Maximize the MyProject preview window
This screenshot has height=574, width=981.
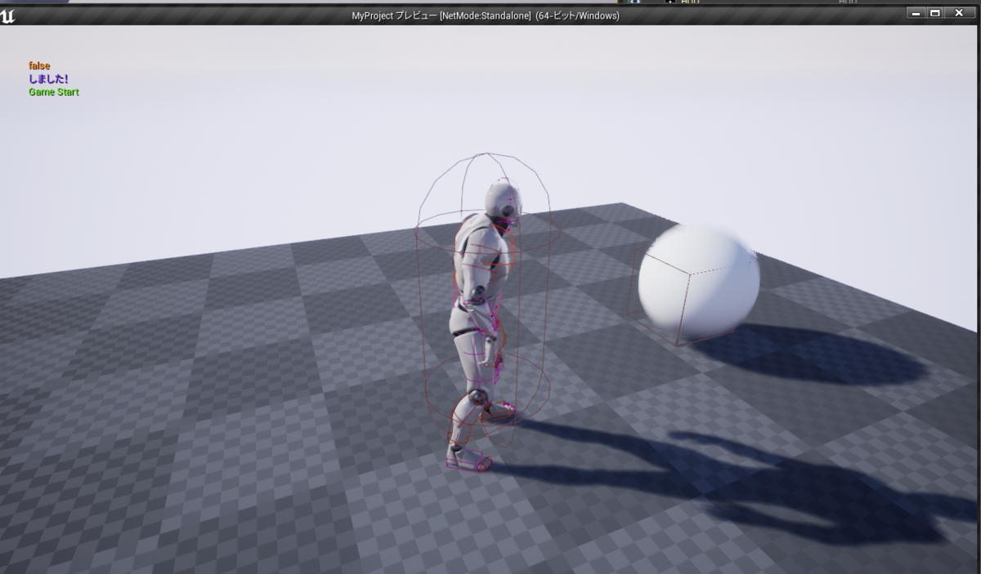pyautogui.click(x=934, y=14)
